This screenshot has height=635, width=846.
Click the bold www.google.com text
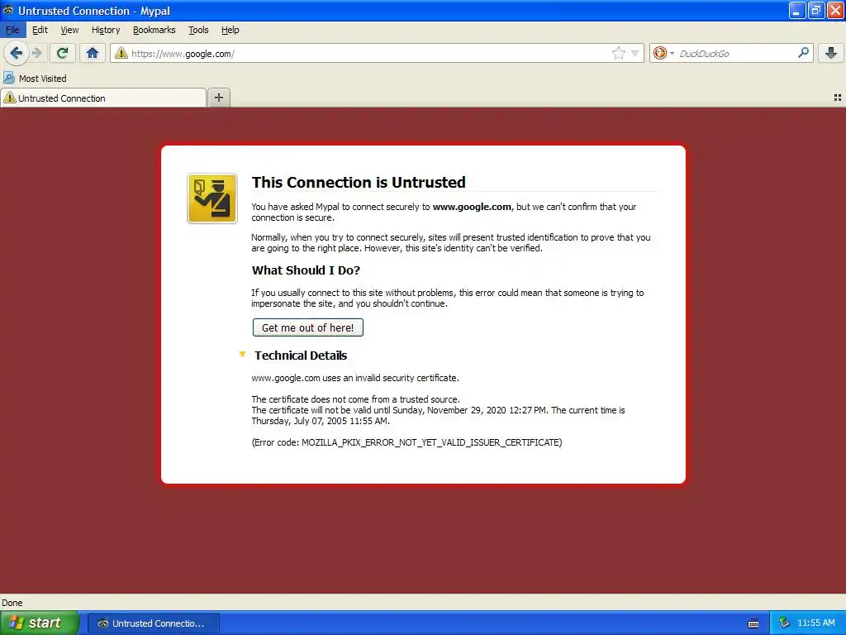pos(472,207)
